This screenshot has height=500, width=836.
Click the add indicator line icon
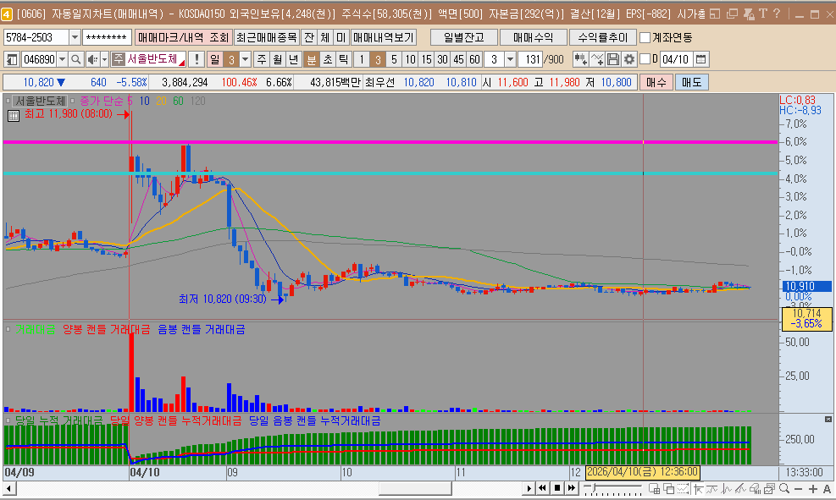pos(597,59)
